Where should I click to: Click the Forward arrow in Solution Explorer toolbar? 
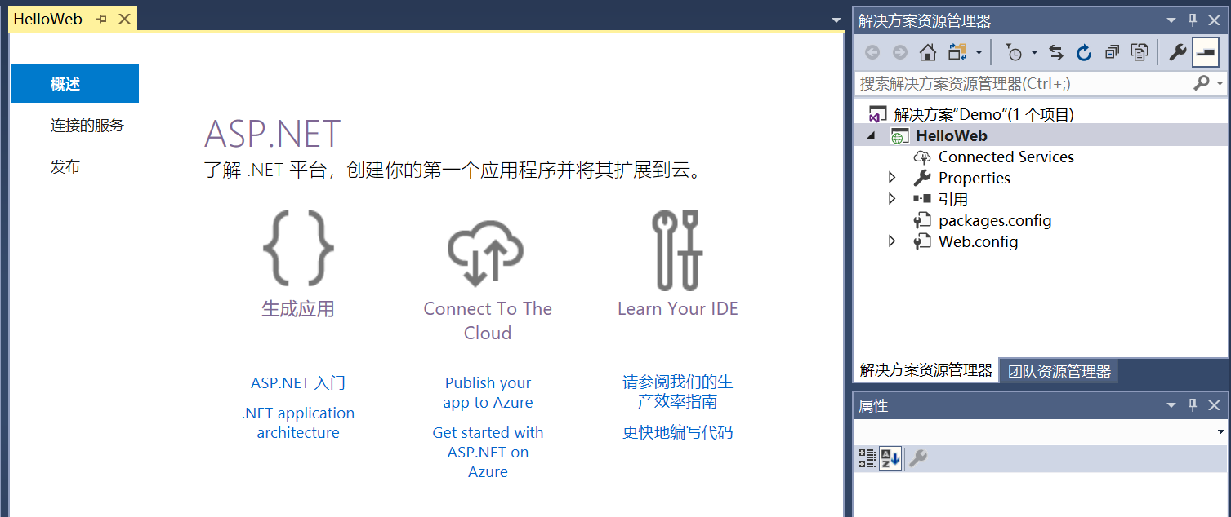point(900,53)
